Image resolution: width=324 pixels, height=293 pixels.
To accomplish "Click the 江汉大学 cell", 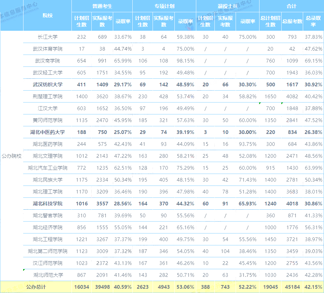I will pyautogui.click(x=48, y=108).
